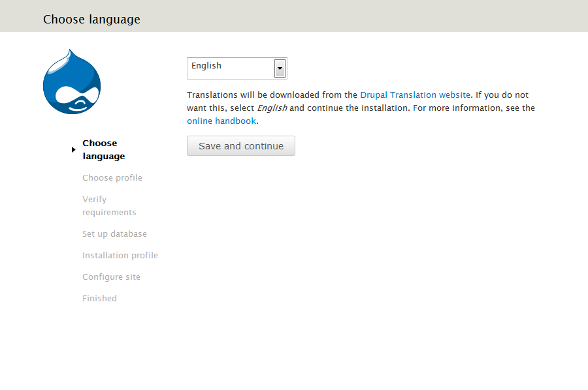Click the italic English word in the description
Viewport: 588px width, 390px height.
pyautogui.click(x=272, y=108)
